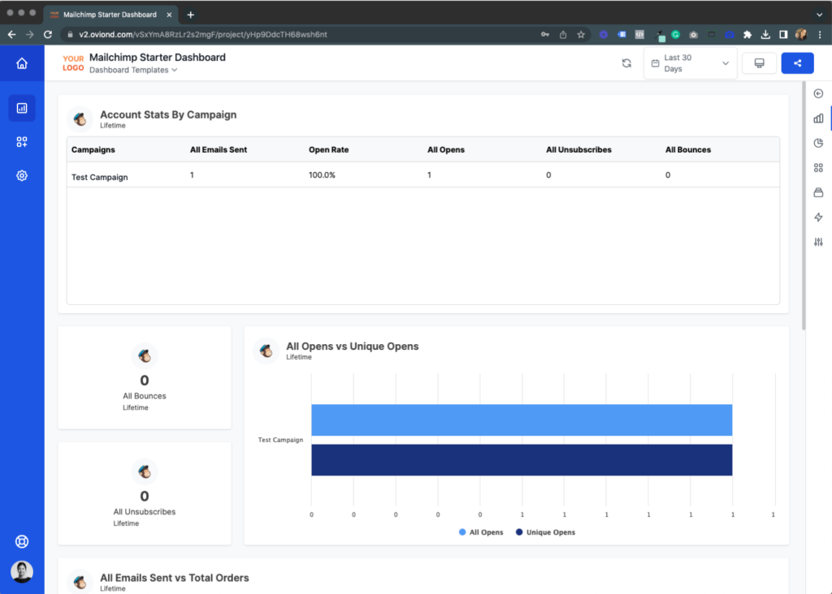Click All Opens vs Unique Opens title
832x594 pixels.
(353, 346)
